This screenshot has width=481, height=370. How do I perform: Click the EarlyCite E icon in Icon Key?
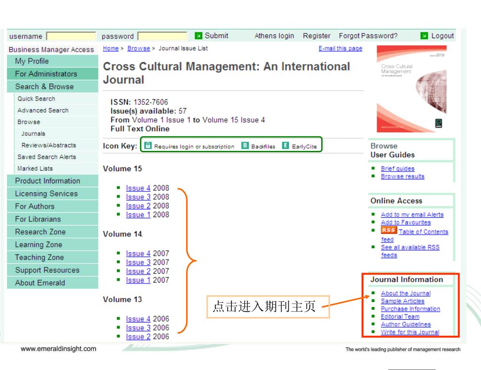pos(285,145)
